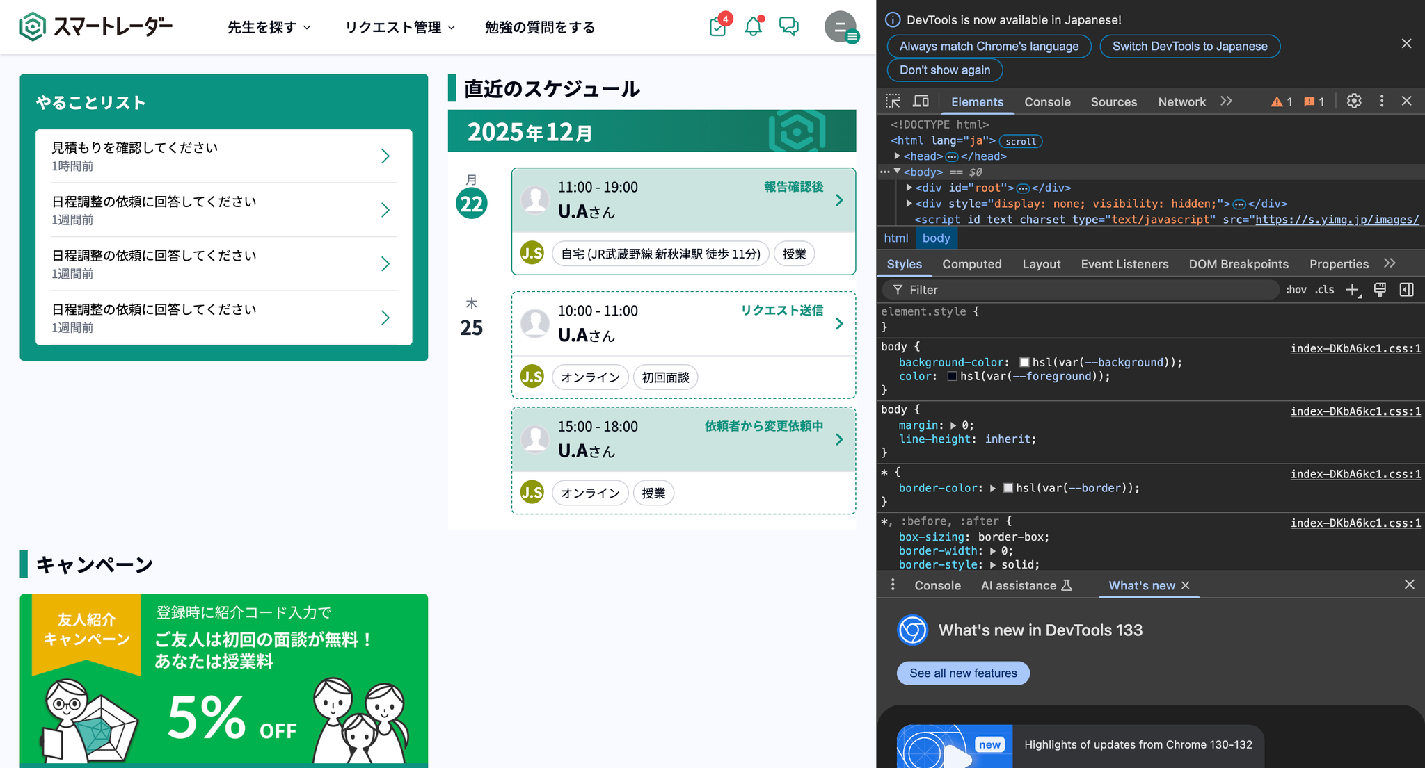Click See all new features button
Viewport: 1425px width, 768px height.
(x=963, y=673)
